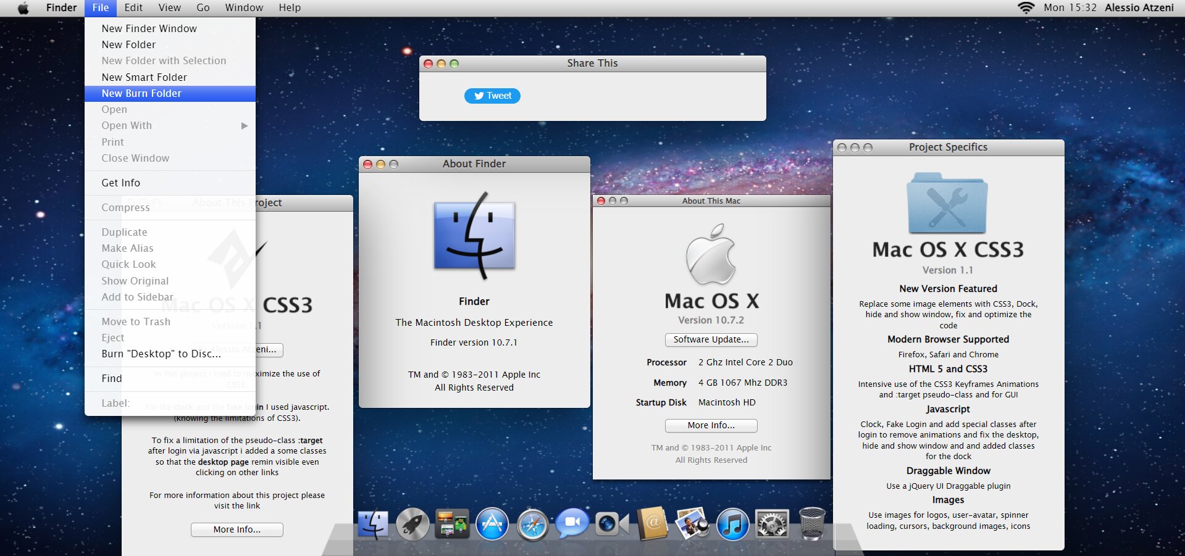Click the Finder face image in About Finder
Viewport: 1185px width, 556px height.
(474, 235)
